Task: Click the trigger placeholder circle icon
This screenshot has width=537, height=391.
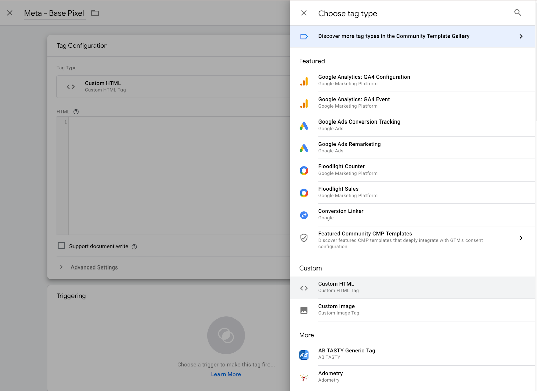Action: pyautogui.click(x=226, y=335)
